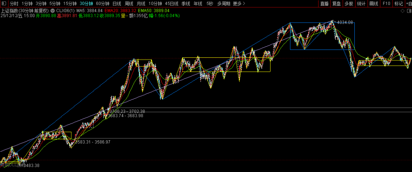Click the 标记 mark button
Image resolution: width=412 pixels, height=172 pixels.
[399, 4]
